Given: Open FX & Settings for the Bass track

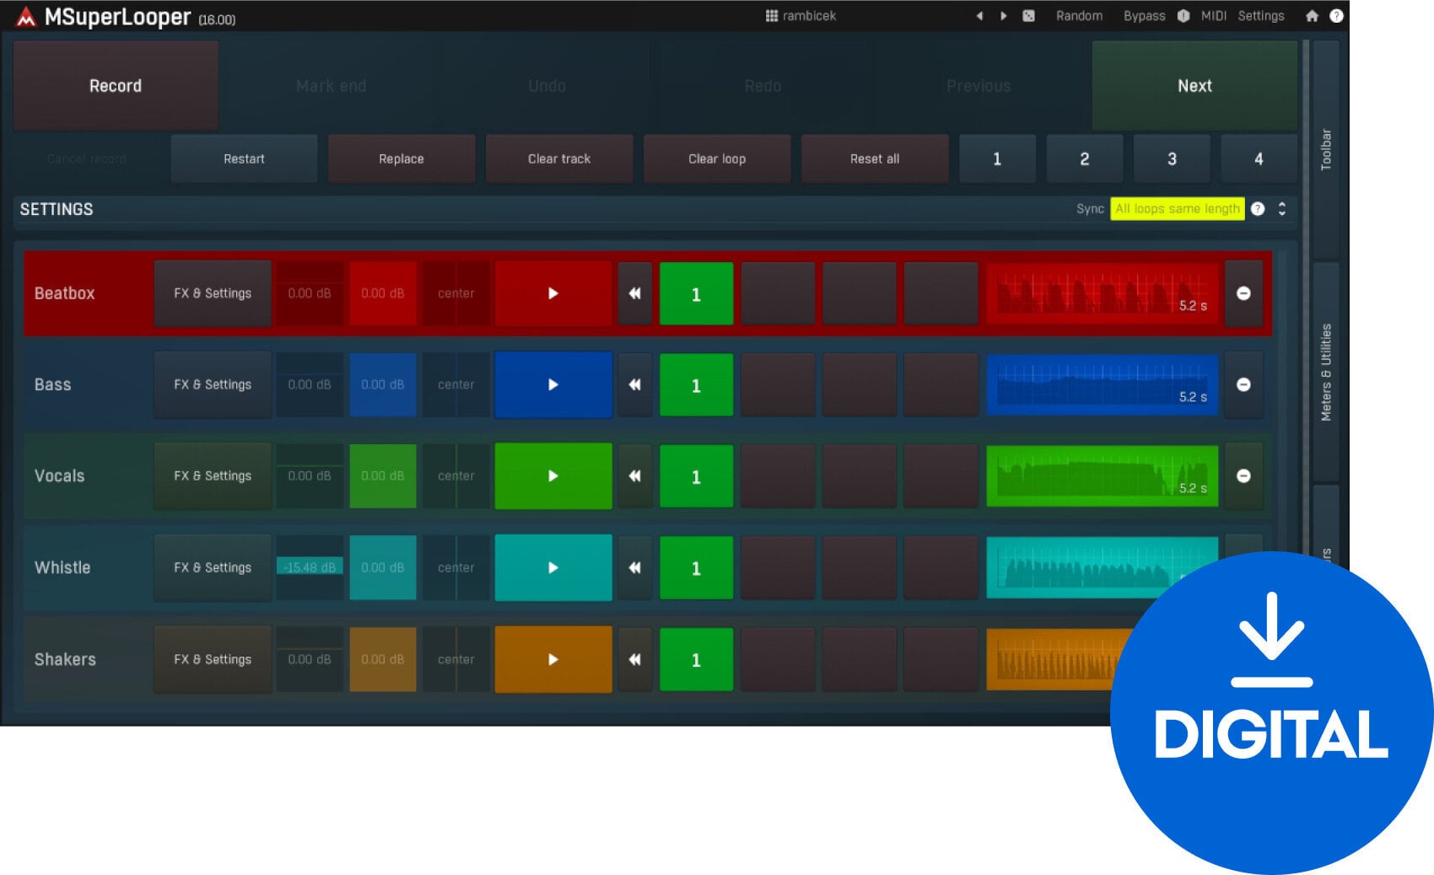Looking at the screenshot, I should pos(212,384).
